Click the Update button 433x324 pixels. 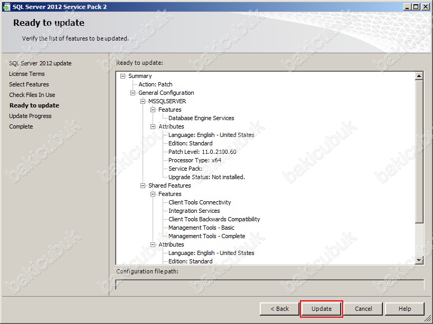322,309
